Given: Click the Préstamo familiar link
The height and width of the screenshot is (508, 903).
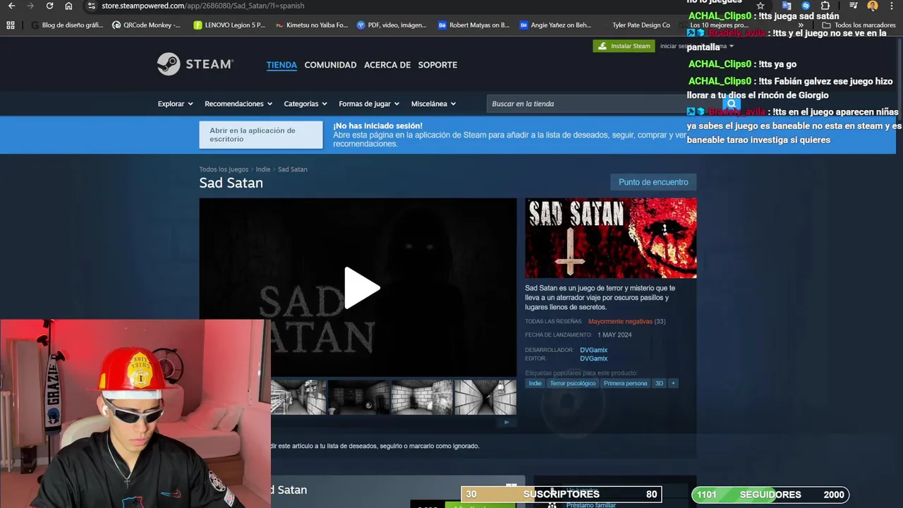Looking at the screenshot, I should point(590,504).
